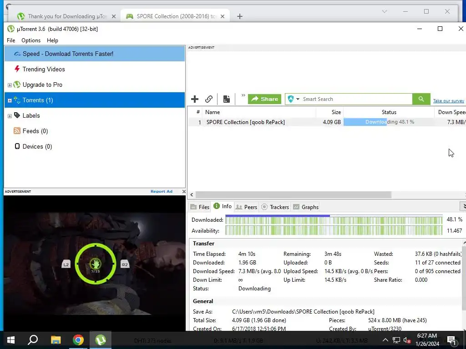Click the Create New Torrent file icon

point(227,99)
